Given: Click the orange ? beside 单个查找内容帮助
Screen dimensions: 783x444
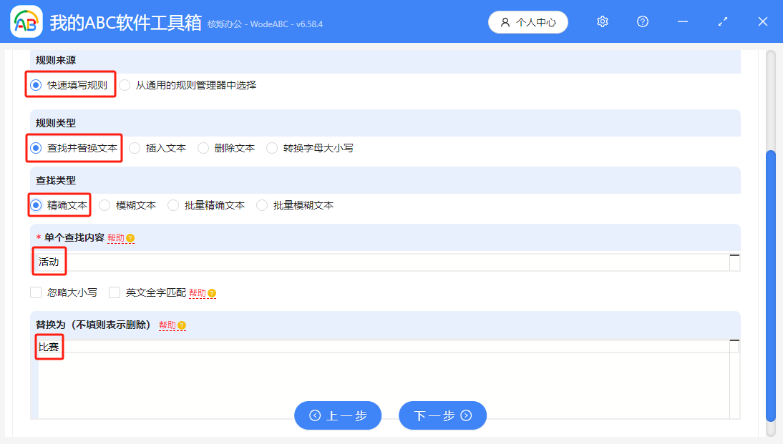Looking at the screenshot, I should tap(130, 238).
